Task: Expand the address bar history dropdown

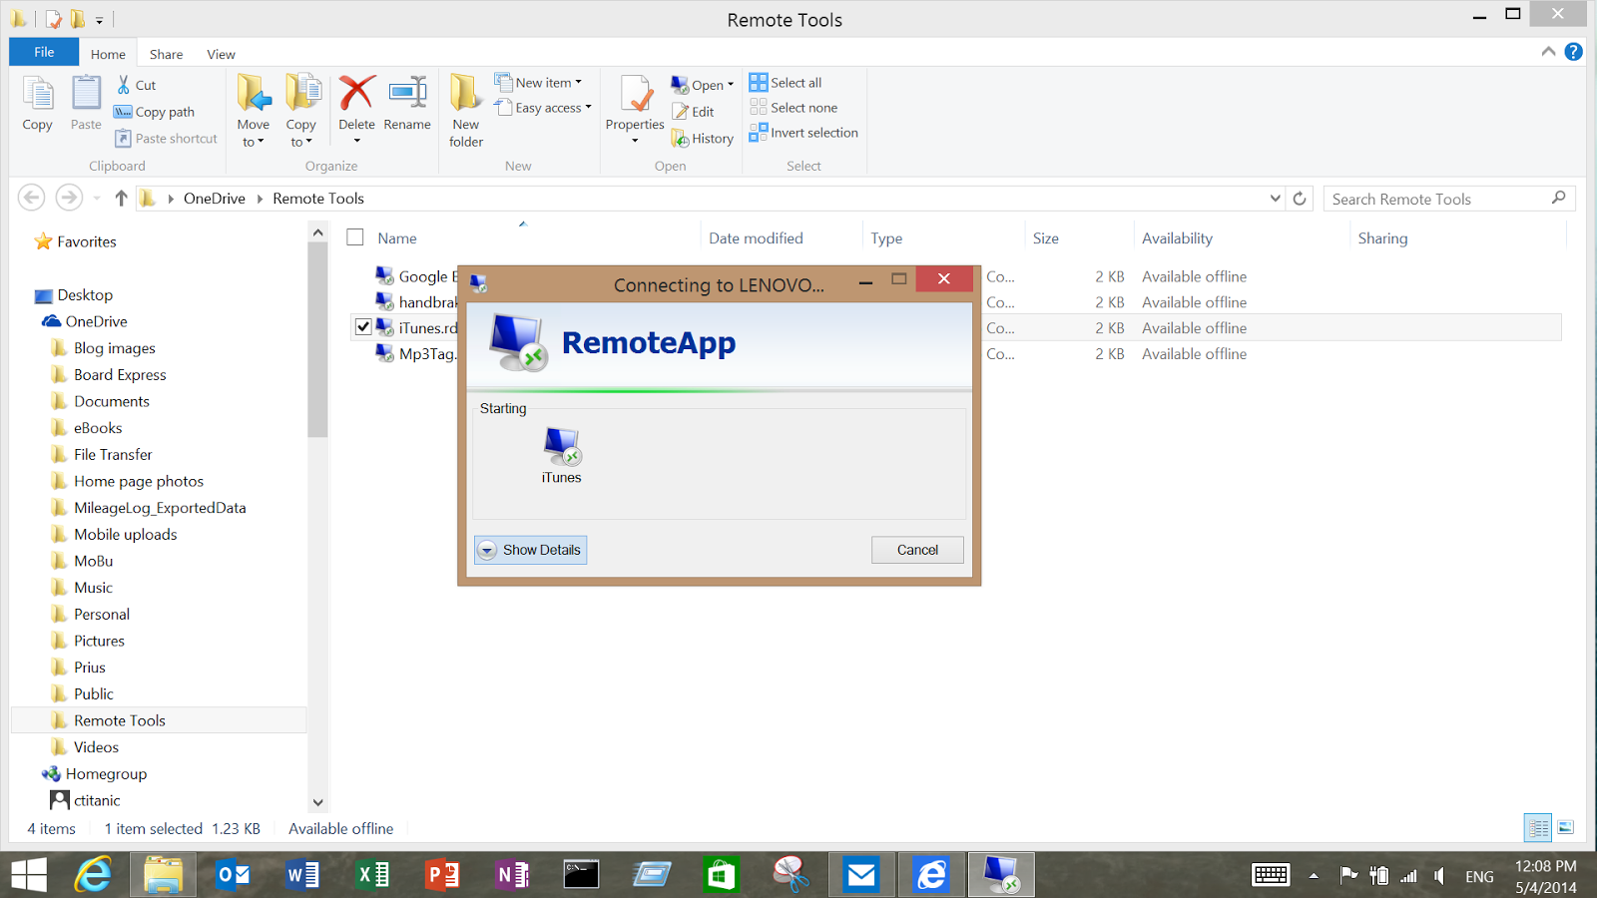Action: click(x=1275, y=199)
